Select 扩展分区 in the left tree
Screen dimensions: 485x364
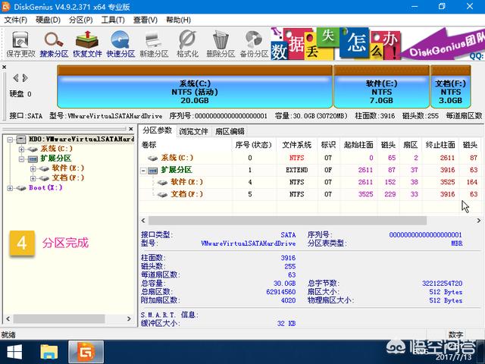click(55, 158)
